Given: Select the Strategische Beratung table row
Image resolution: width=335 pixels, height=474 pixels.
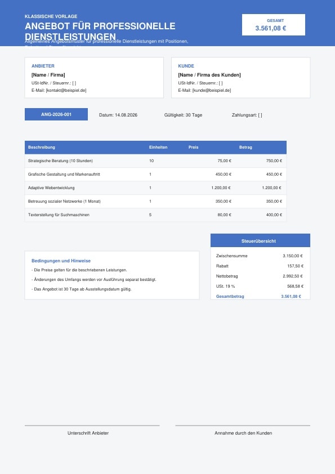Looking at the screenshot, I should [155, 161].
